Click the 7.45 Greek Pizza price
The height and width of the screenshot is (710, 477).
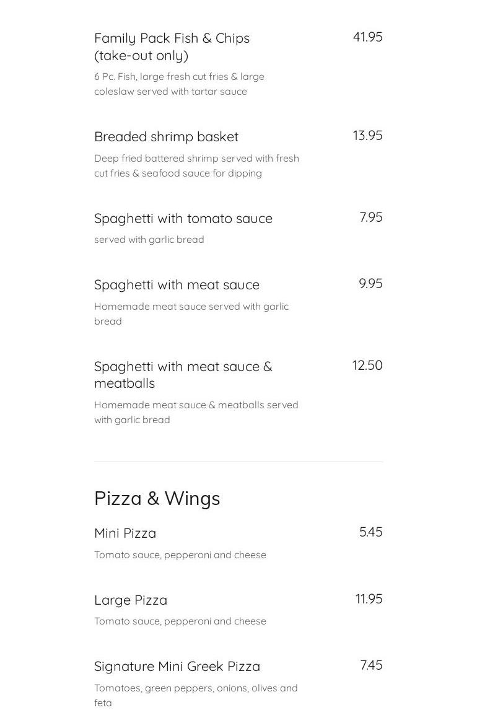coord(372,665)
